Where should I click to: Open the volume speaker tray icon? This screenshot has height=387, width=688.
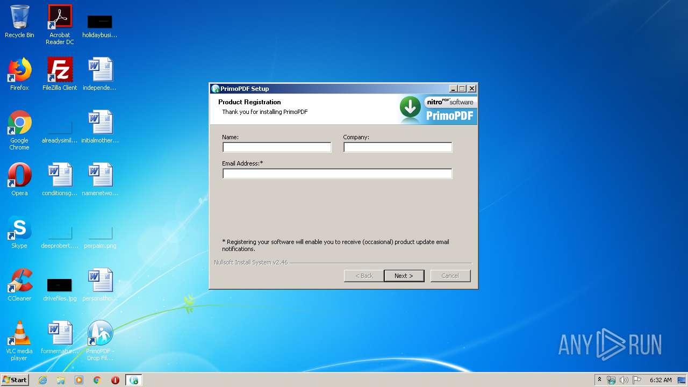623,380
